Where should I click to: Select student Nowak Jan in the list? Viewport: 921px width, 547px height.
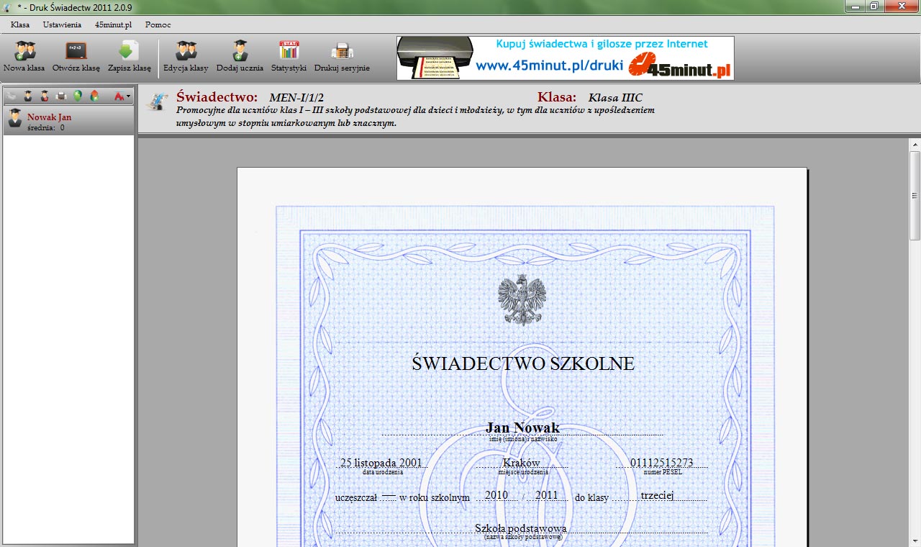68,121
